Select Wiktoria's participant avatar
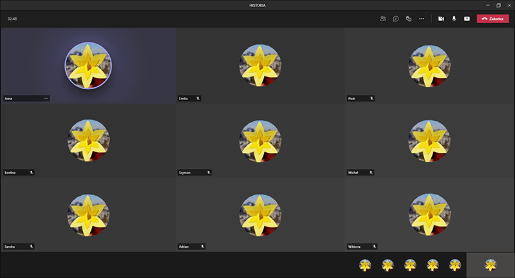515x278 pixels. point(429,213)
